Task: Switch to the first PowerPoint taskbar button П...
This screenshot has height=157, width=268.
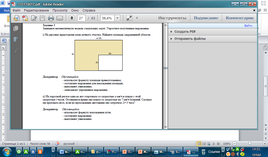Action: (127, 152)
